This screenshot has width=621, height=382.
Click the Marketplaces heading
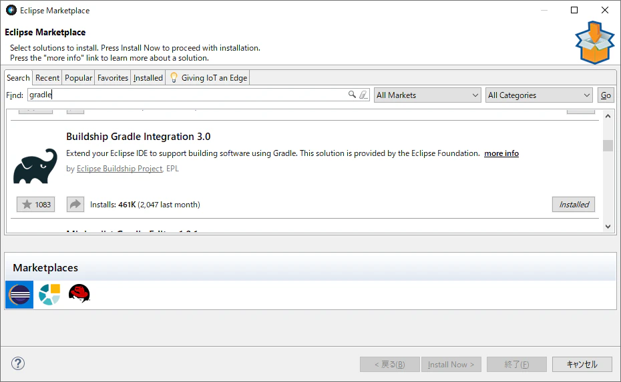[45, 268]
